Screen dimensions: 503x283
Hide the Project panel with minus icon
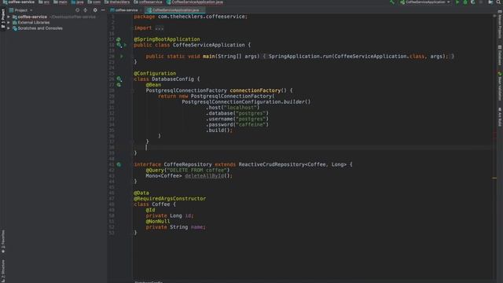103,10
